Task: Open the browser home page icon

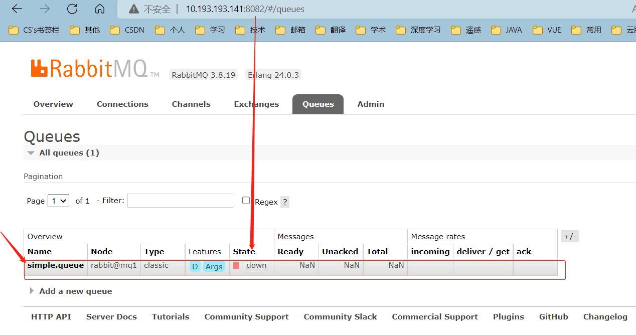Action: [100, 9]
